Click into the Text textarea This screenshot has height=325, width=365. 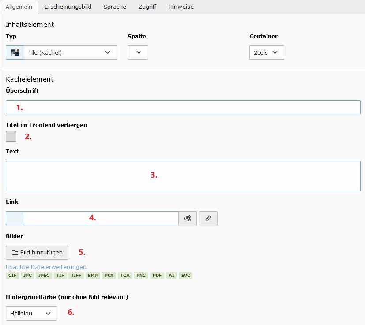(x=183, y=176)
